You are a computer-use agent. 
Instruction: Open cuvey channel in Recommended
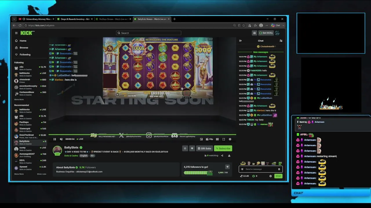click(x=30, y=149)
